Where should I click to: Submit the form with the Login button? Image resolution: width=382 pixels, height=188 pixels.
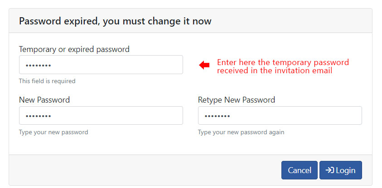341,170
